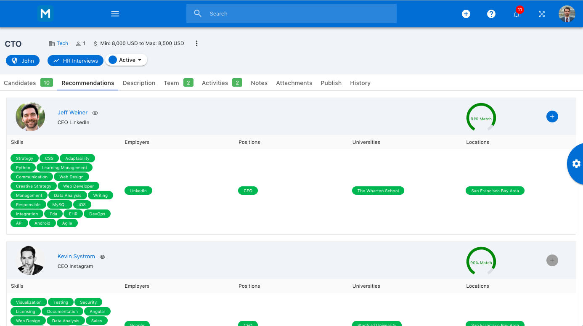Viewport: 583px width, 326px height.
Task: Toggle Kevin Systrom's eye icon
Action: pos(102,257)
